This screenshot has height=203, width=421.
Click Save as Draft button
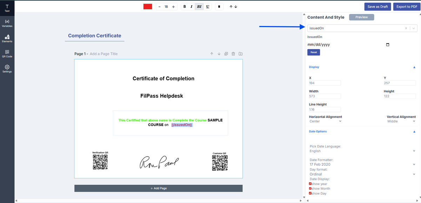[x=377, y=7]
